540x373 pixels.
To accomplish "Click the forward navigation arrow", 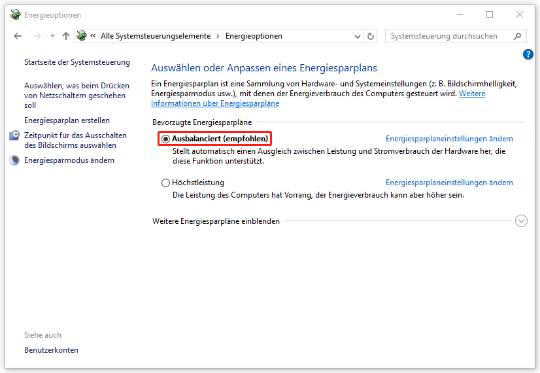I will point(37,36).
